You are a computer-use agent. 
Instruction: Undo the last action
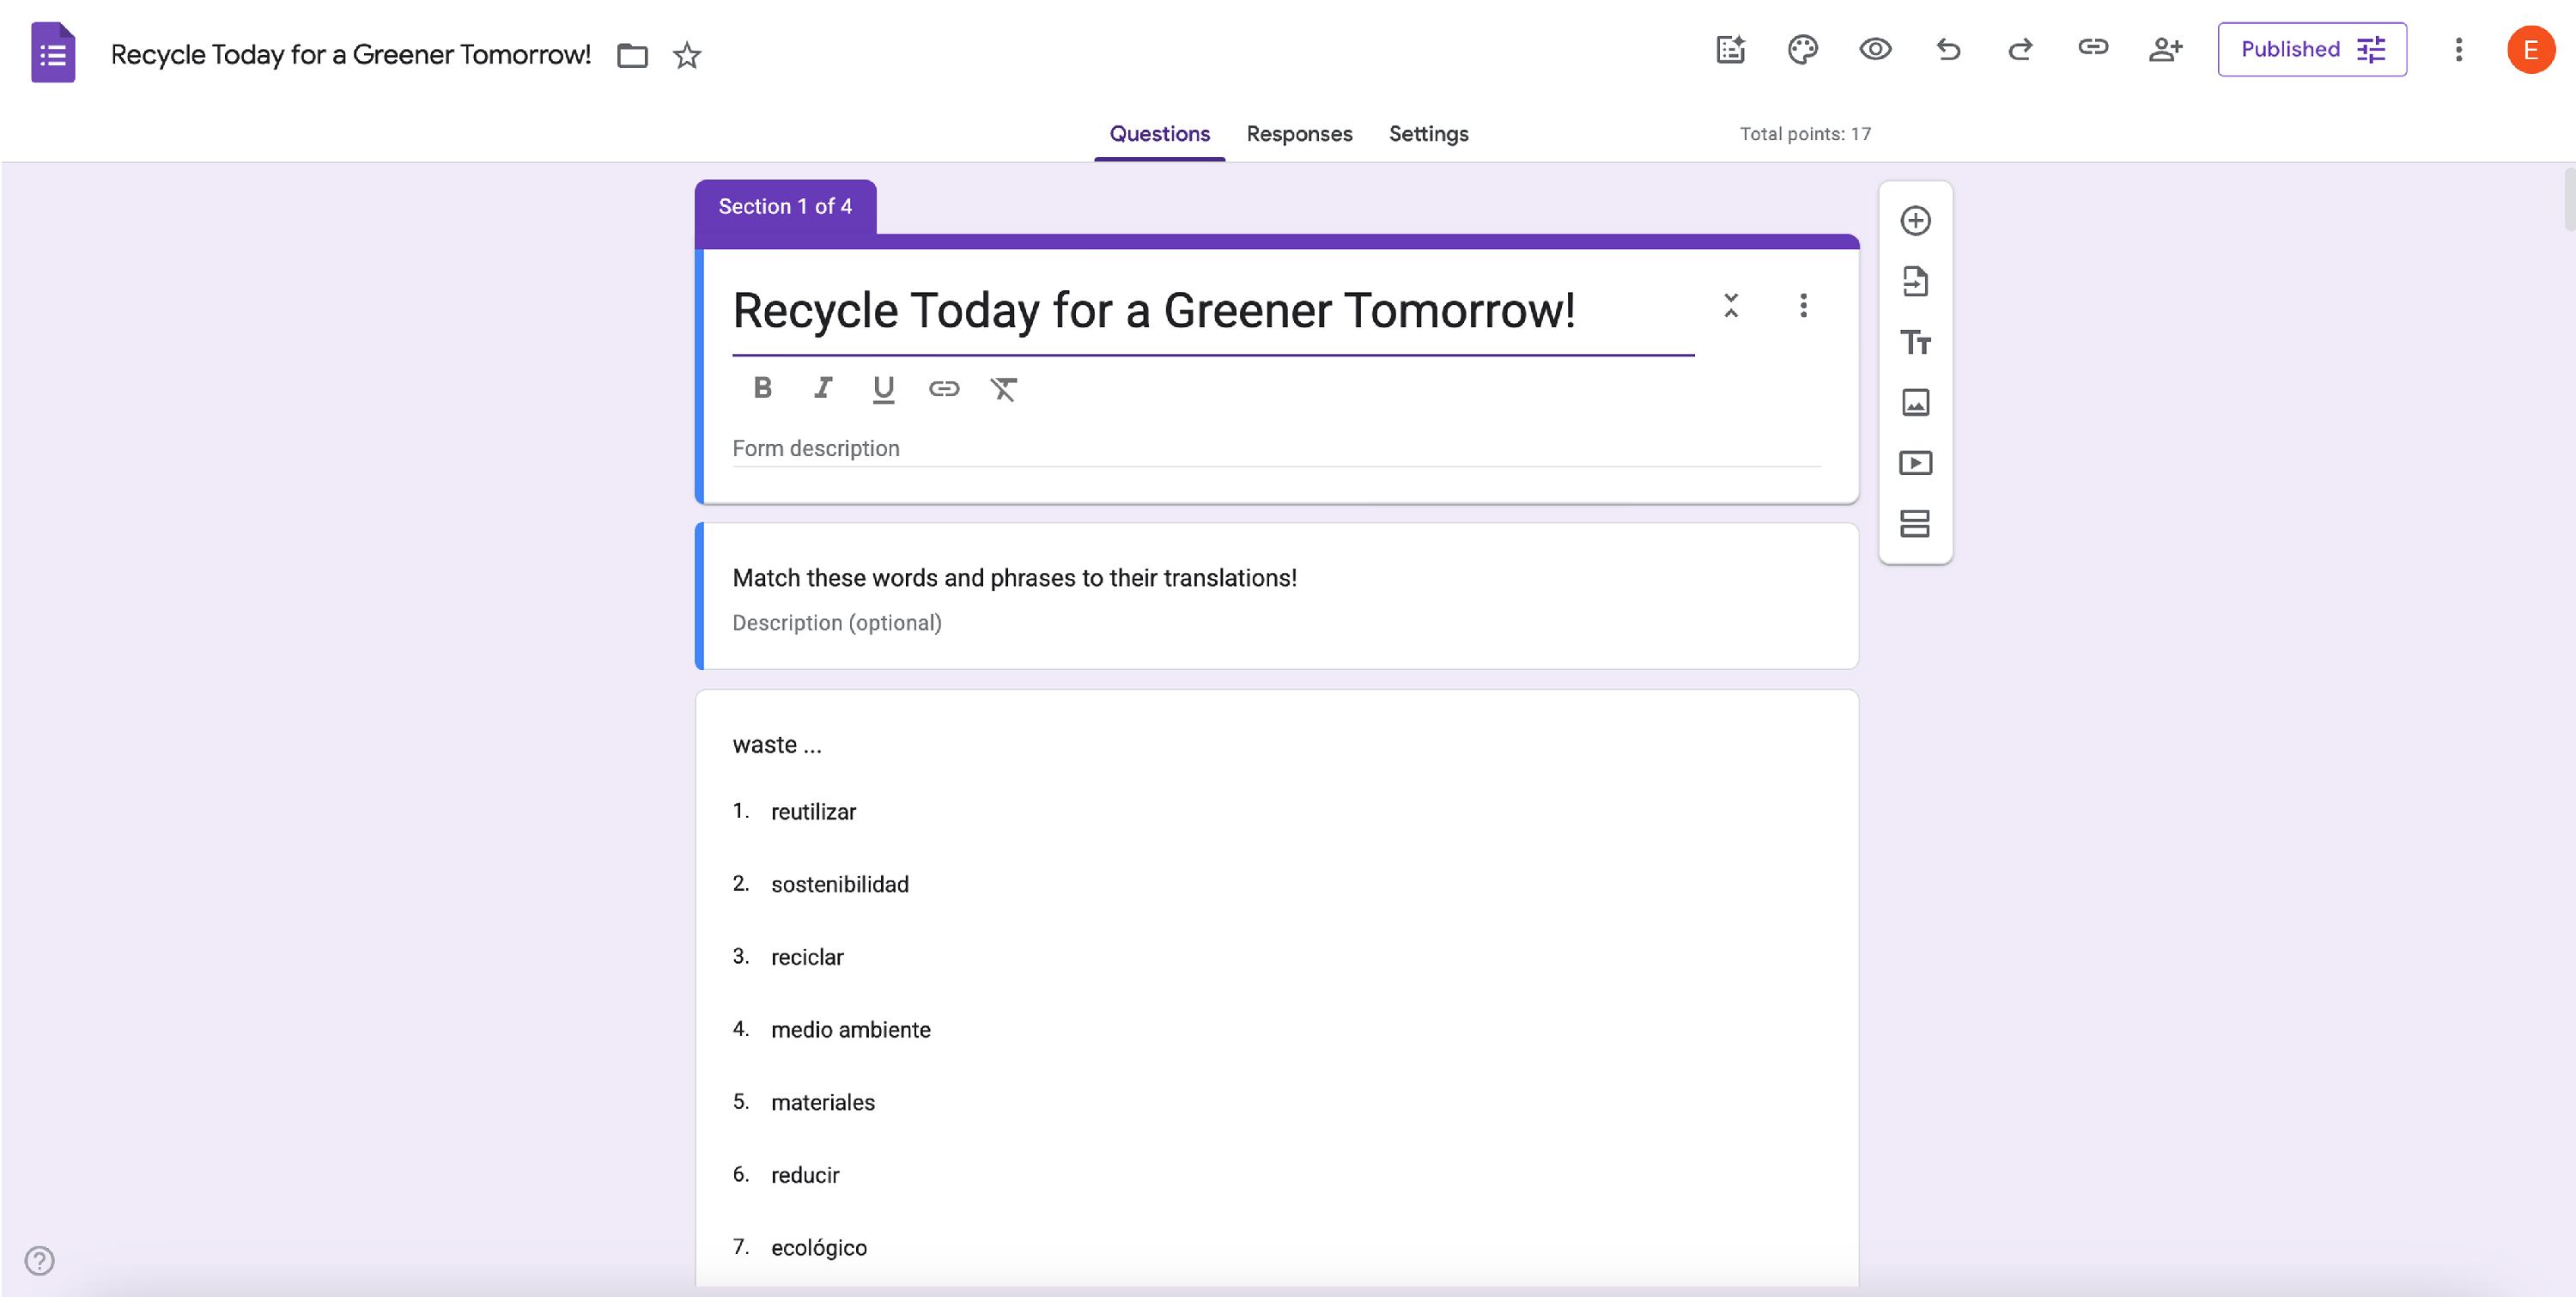click(x=1948, y=49)
